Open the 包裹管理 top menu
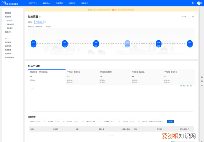The height and width of the screenshot is (142, 204). (59, 3)
